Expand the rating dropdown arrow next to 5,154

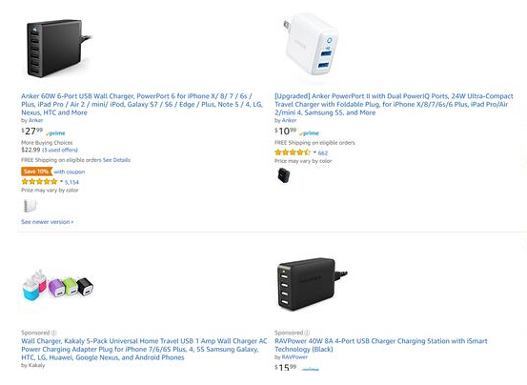point(62,182)
